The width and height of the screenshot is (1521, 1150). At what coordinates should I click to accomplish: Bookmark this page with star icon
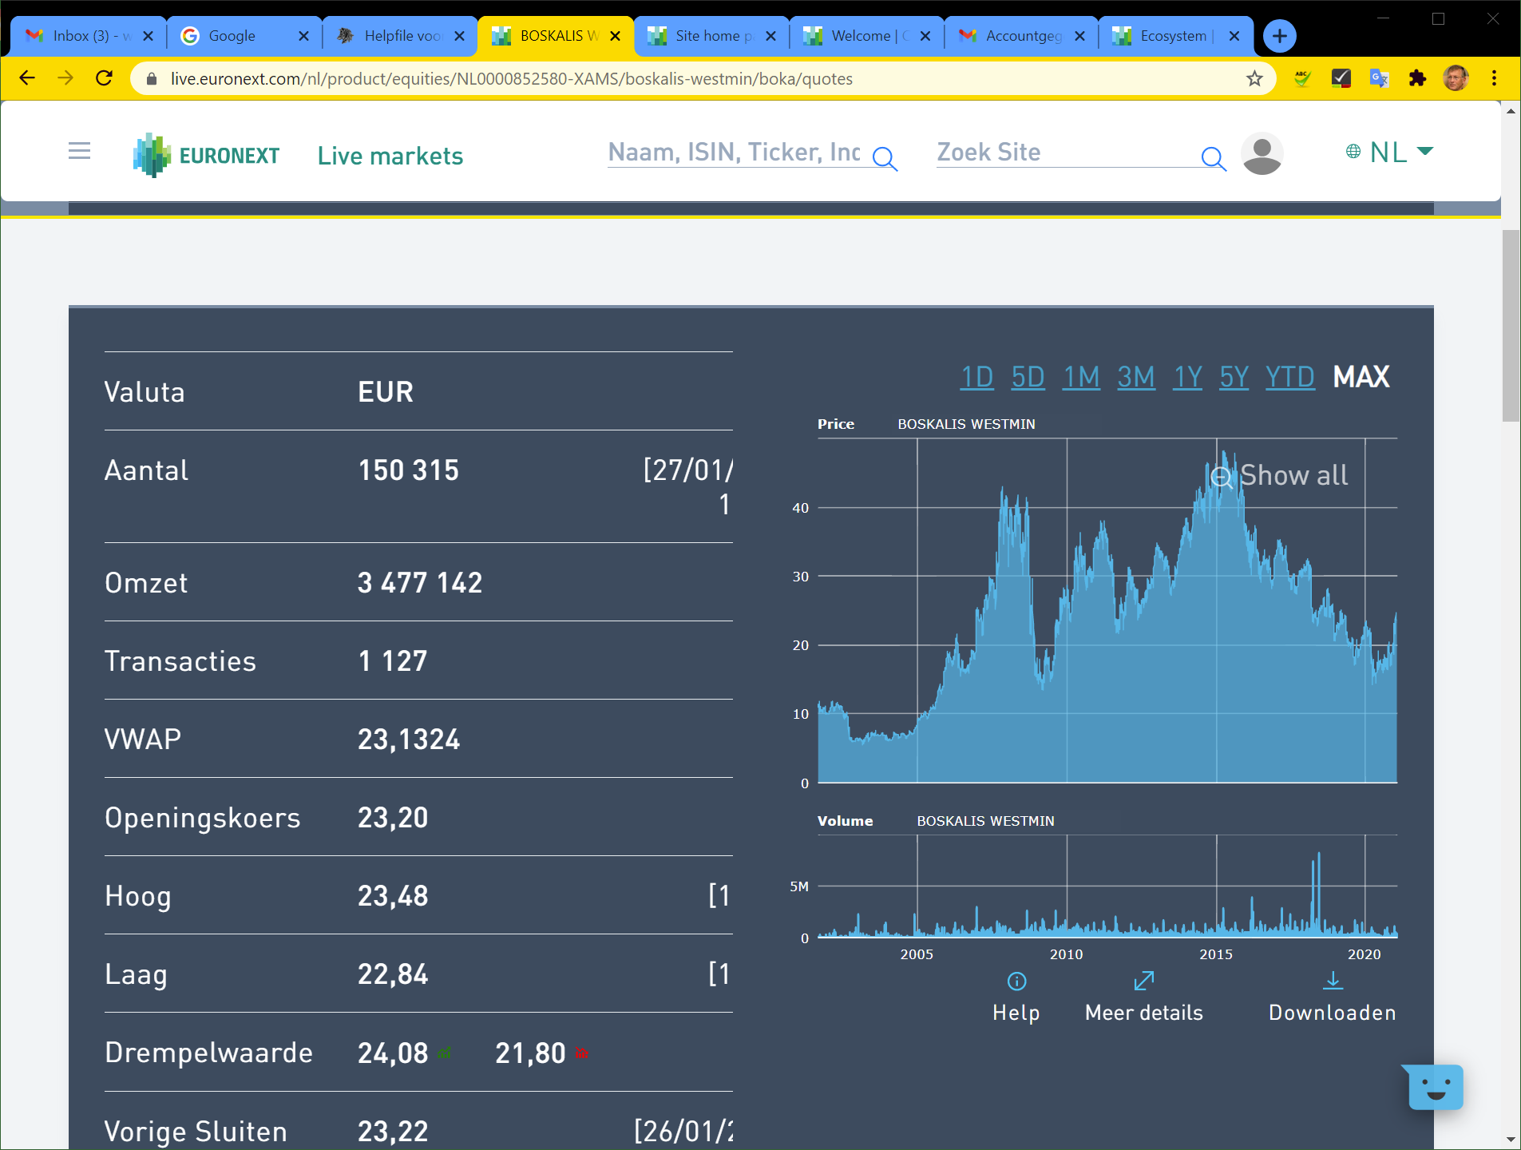pos(1254,78)
